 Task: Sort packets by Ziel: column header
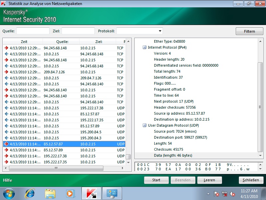point(99,41)
